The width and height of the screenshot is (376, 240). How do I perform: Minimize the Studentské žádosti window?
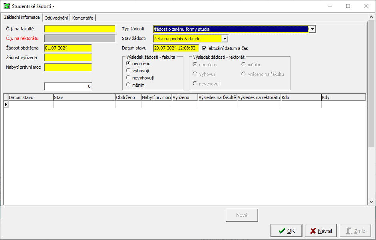[x=330, y=6]
